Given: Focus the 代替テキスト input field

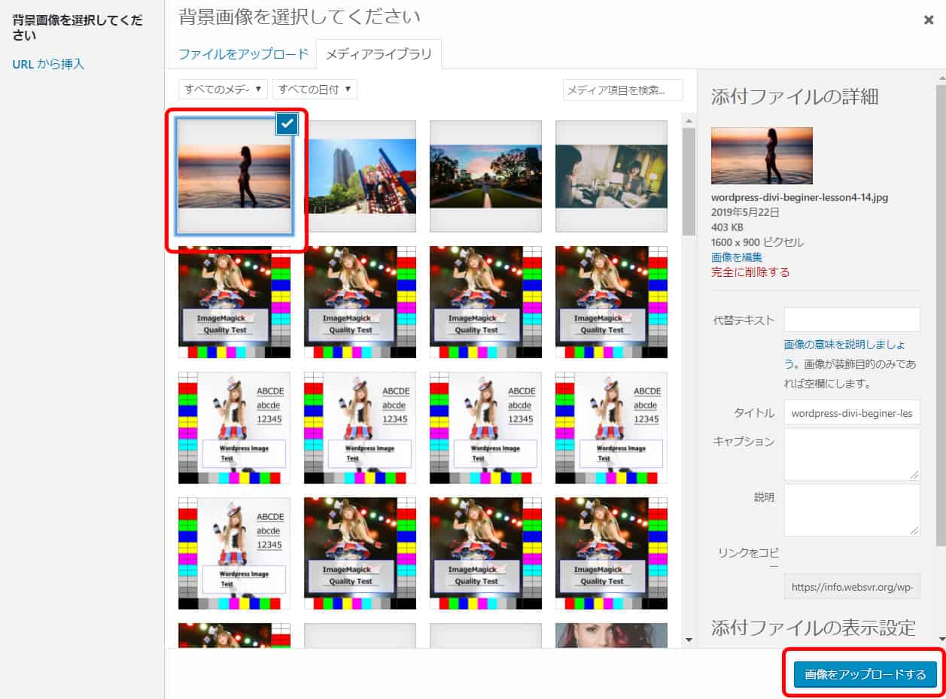Looking at the screenshot, I should [x=852, y=319].
